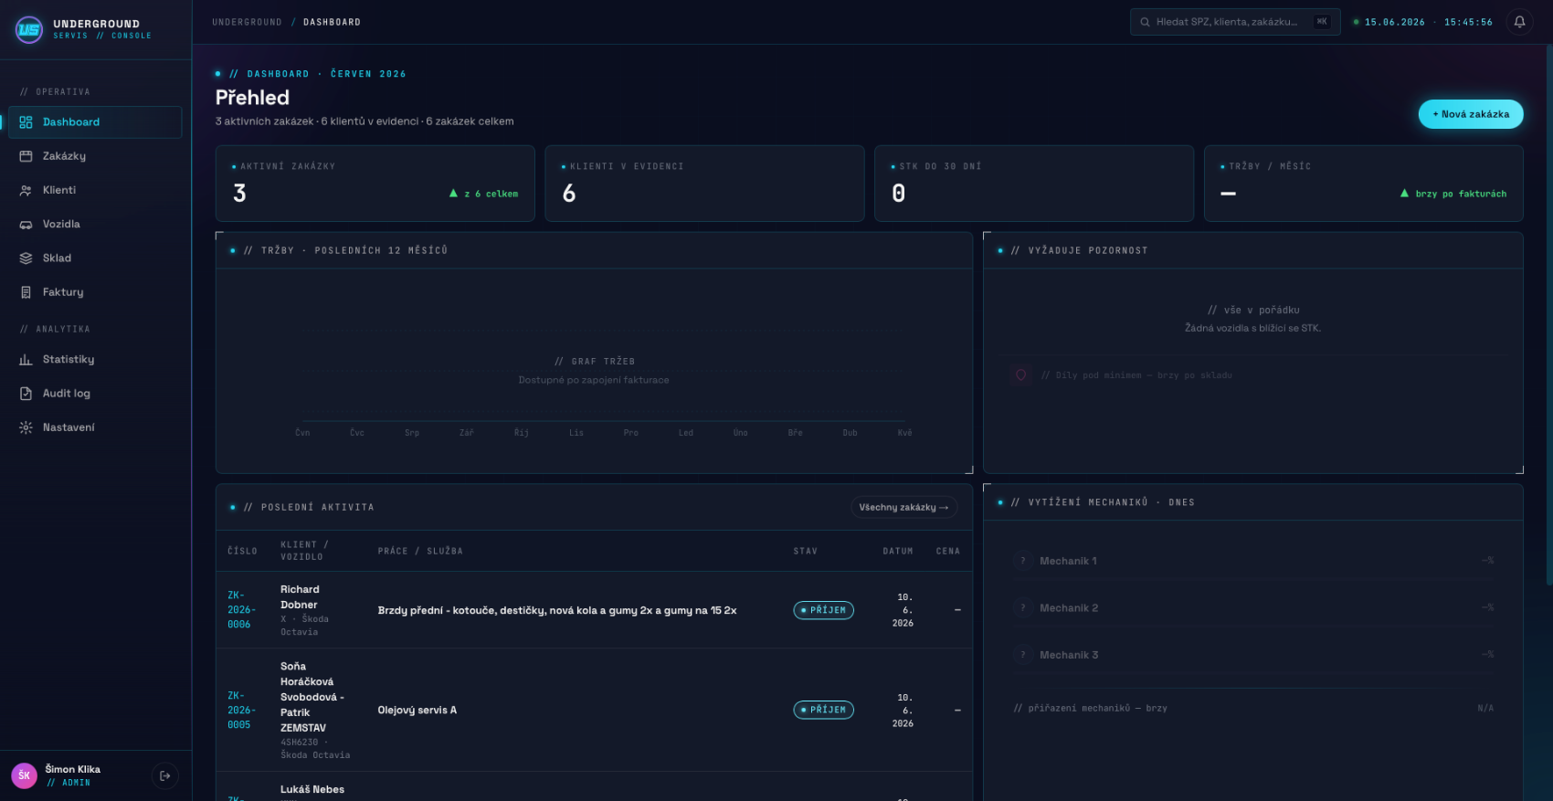The height and width of the screenshot is (801, 1553).
Task: Click the UNDERGROUND breadcrumb link
Action: tap(247, 22)
